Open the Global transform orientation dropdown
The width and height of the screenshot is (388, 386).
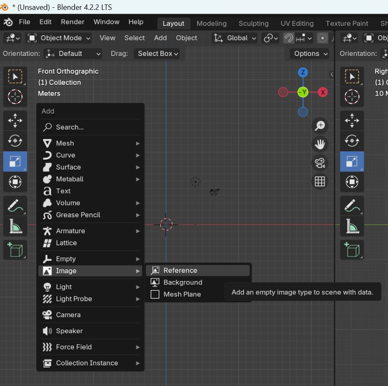point(235,38)
